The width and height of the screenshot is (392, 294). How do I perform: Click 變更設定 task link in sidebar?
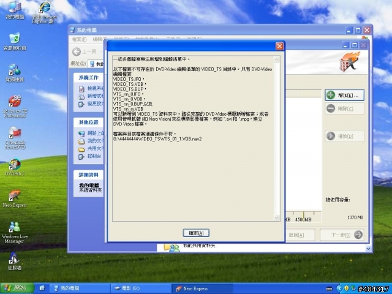pos(91,104)
